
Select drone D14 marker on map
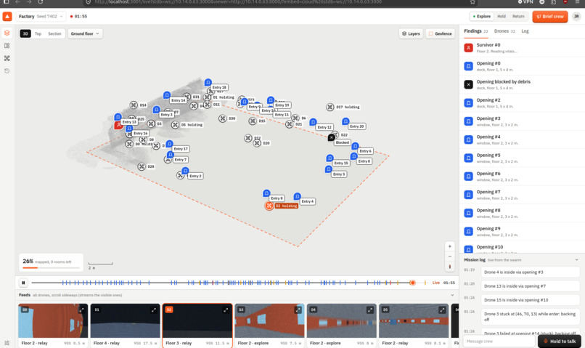(134, 105)
